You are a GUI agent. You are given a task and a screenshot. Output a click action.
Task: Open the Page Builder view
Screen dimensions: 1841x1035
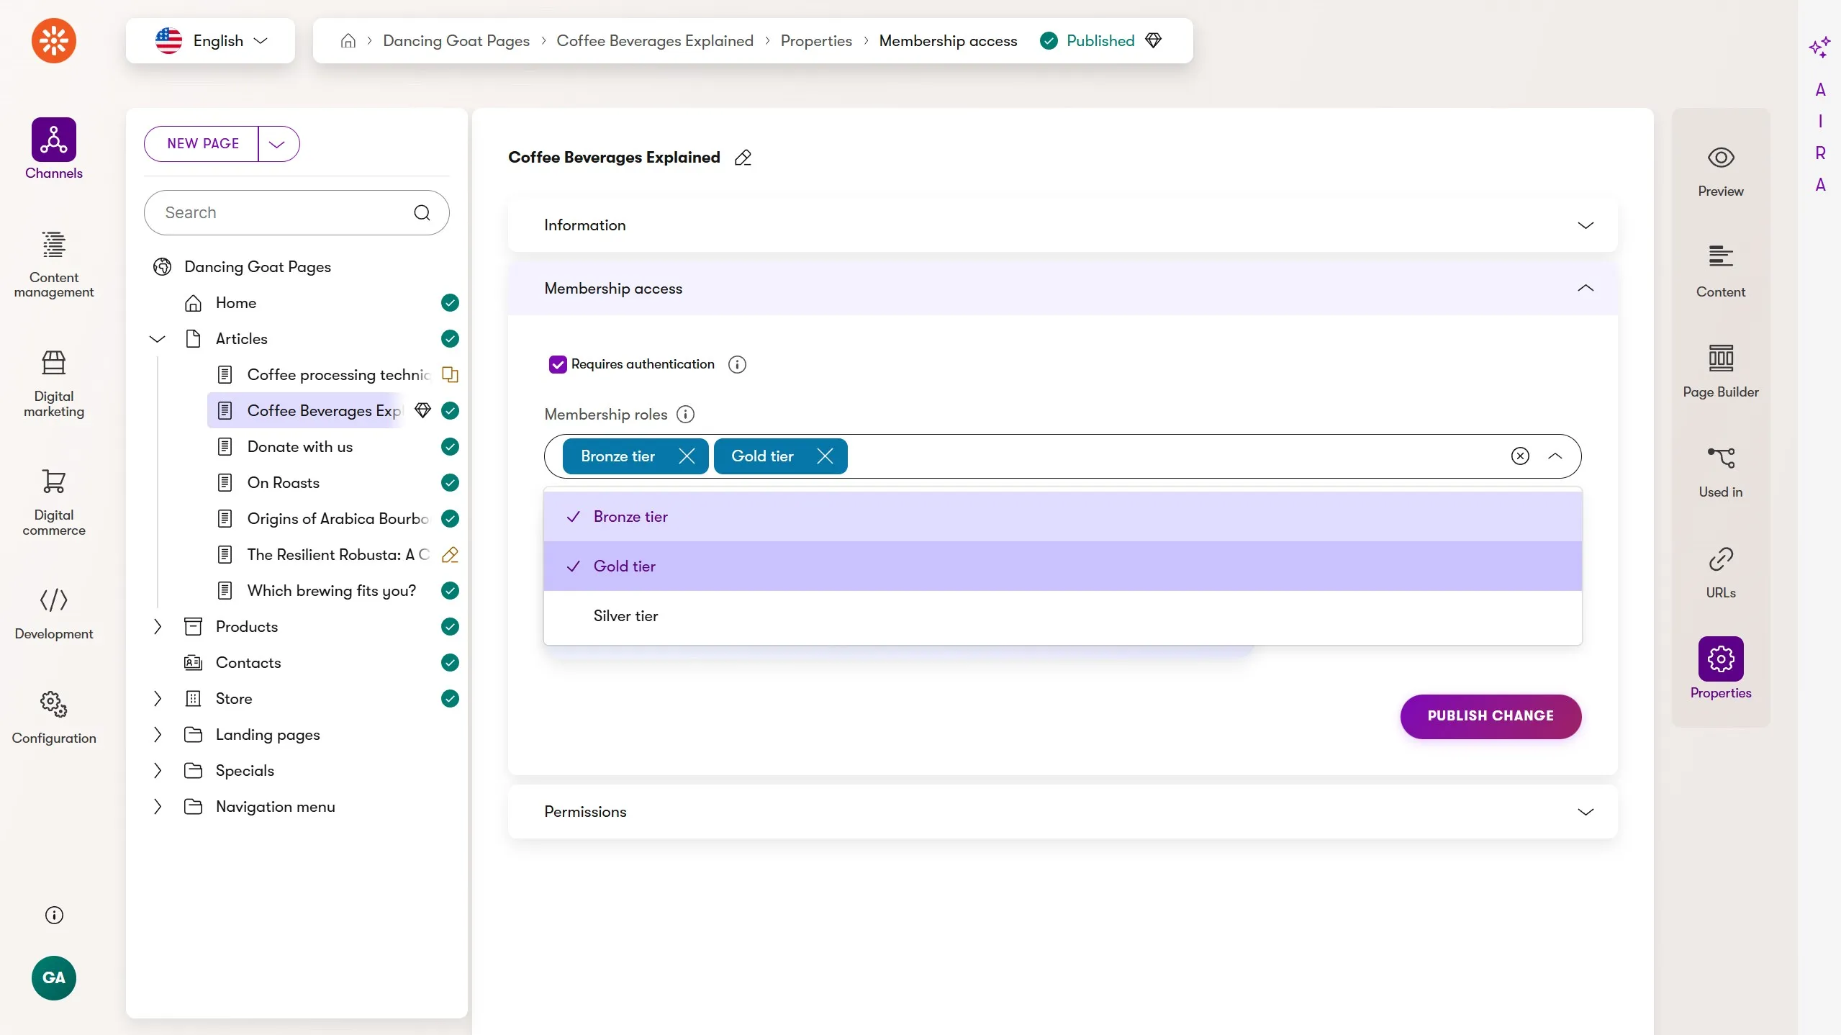tap(1720, 359)
